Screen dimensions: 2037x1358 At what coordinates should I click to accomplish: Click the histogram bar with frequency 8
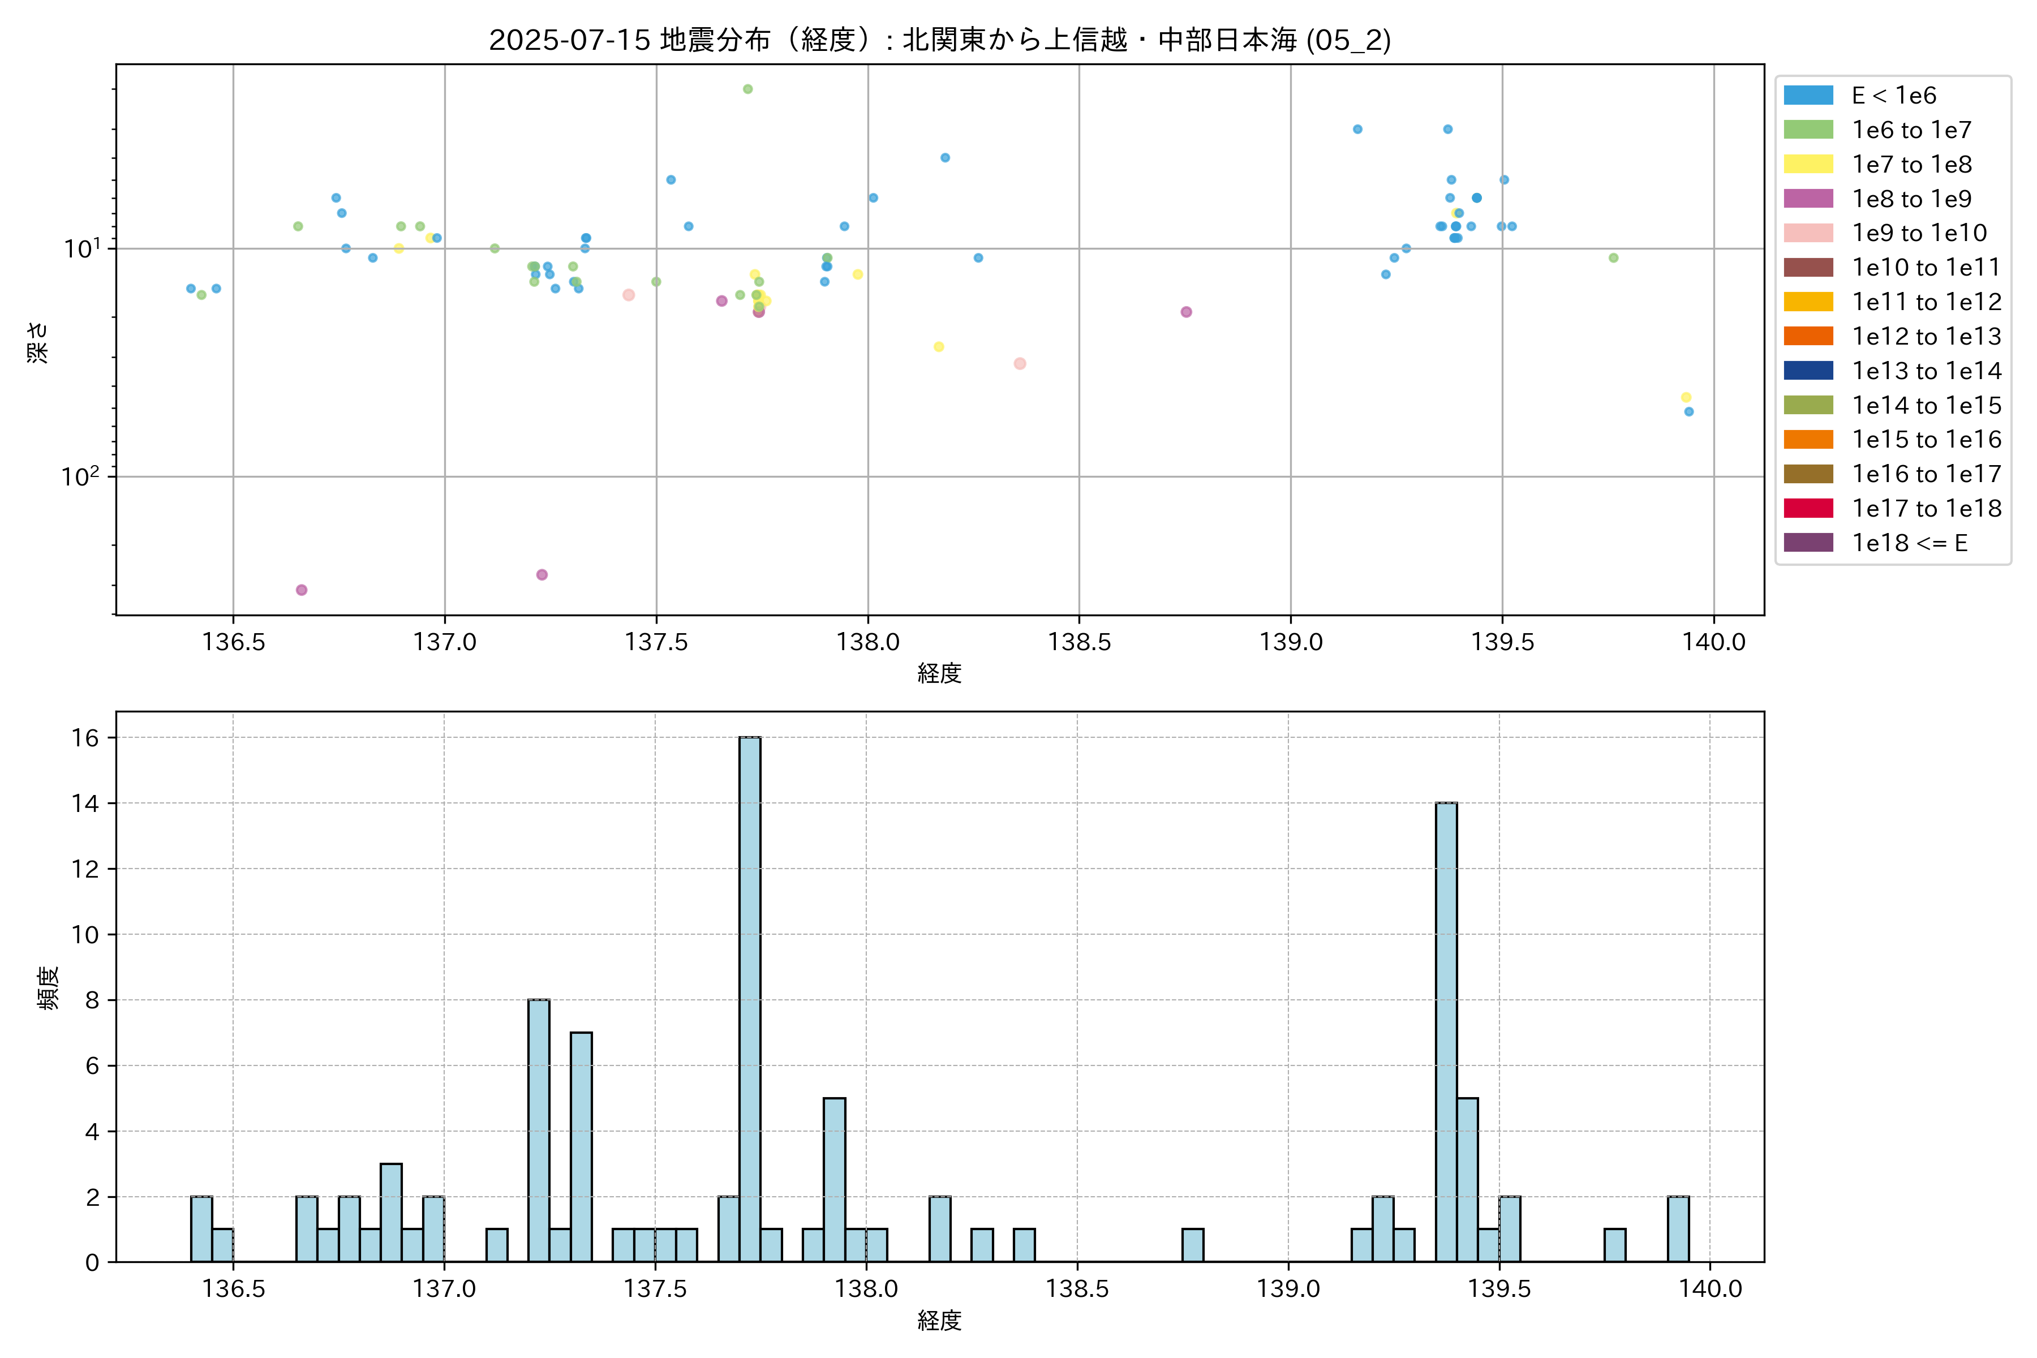[539, 1130]
